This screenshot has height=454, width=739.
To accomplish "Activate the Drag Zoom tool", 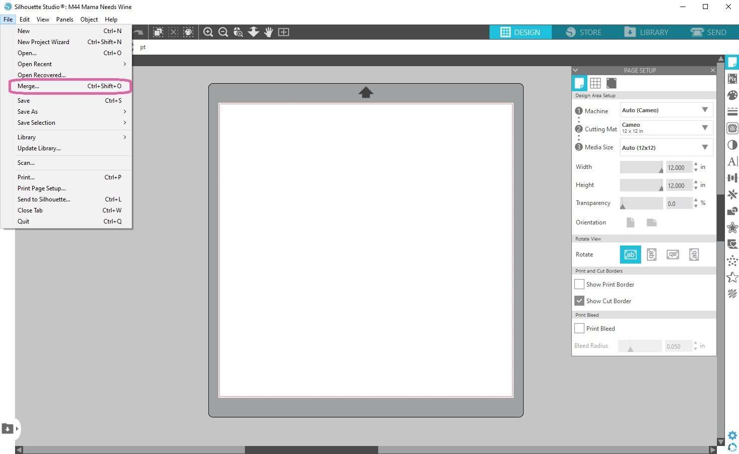I will pyautogui.click(x=238, y=32).
